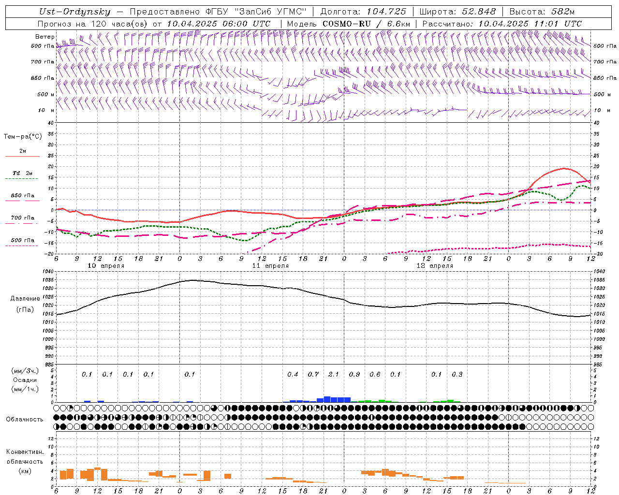Click the Конвективн. convective cloud label
Viewport: 619px width, 495px height.
25,452
